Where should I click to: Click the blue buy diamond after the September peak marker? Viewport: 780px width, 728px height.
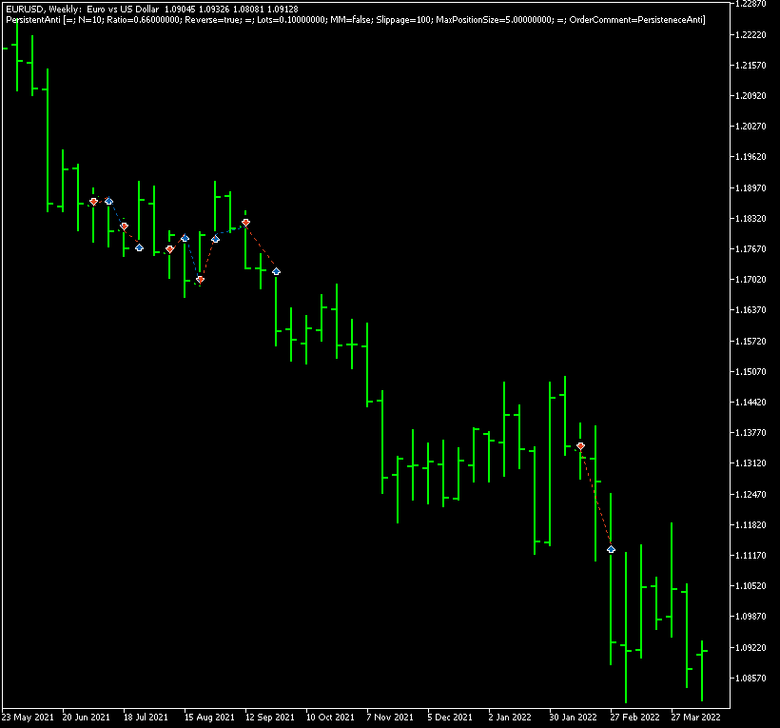pos(276,271)
